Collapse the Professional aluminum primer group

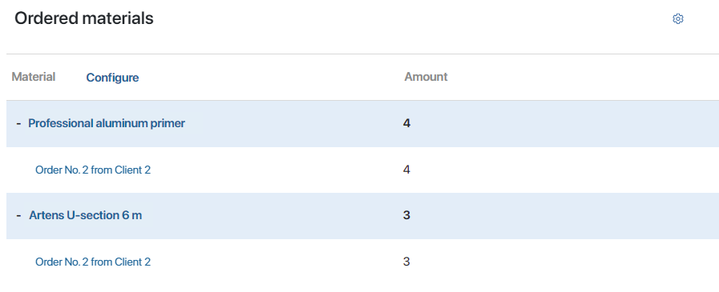tap(18, 123)
